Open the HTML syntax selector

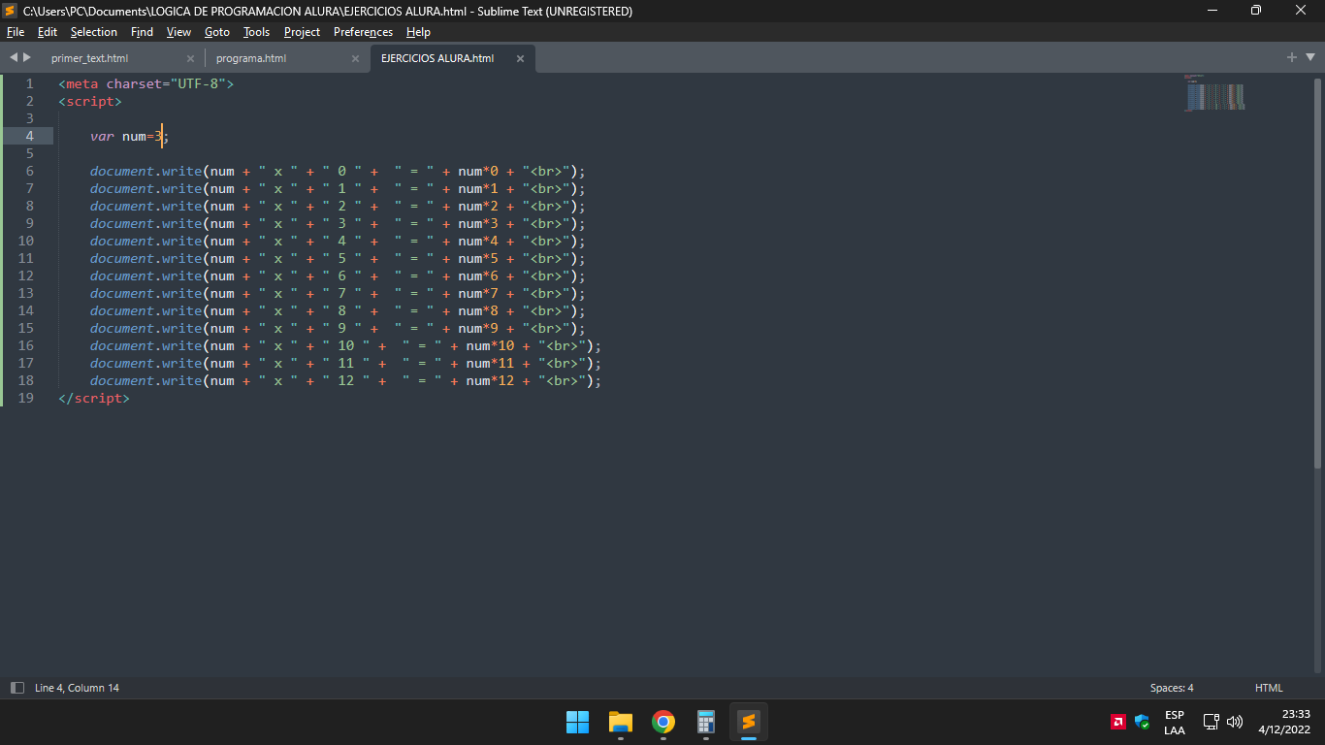pyautogui.click(x=1269, y=688)
